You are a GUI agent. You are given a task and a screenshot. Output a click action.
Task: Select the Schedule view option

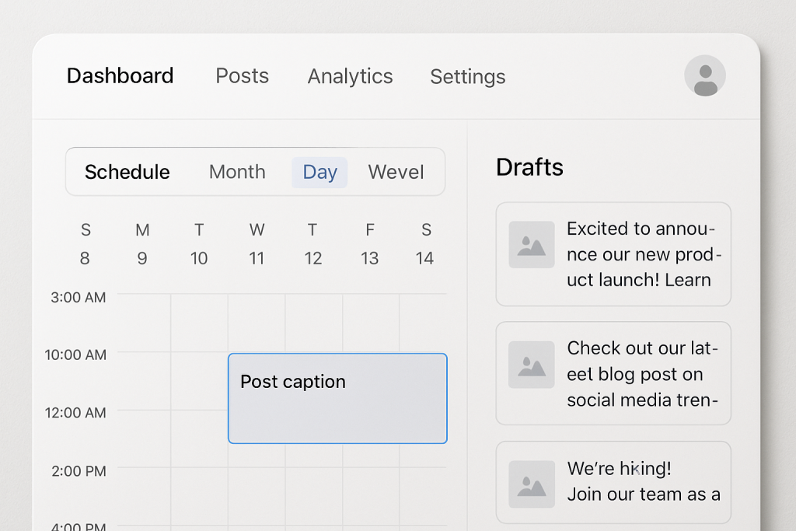(x=127, y=172)
